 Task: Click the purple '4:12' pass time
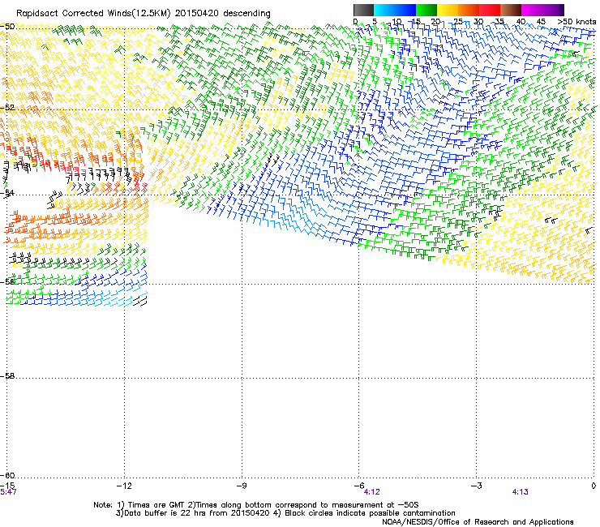point(371,492)
